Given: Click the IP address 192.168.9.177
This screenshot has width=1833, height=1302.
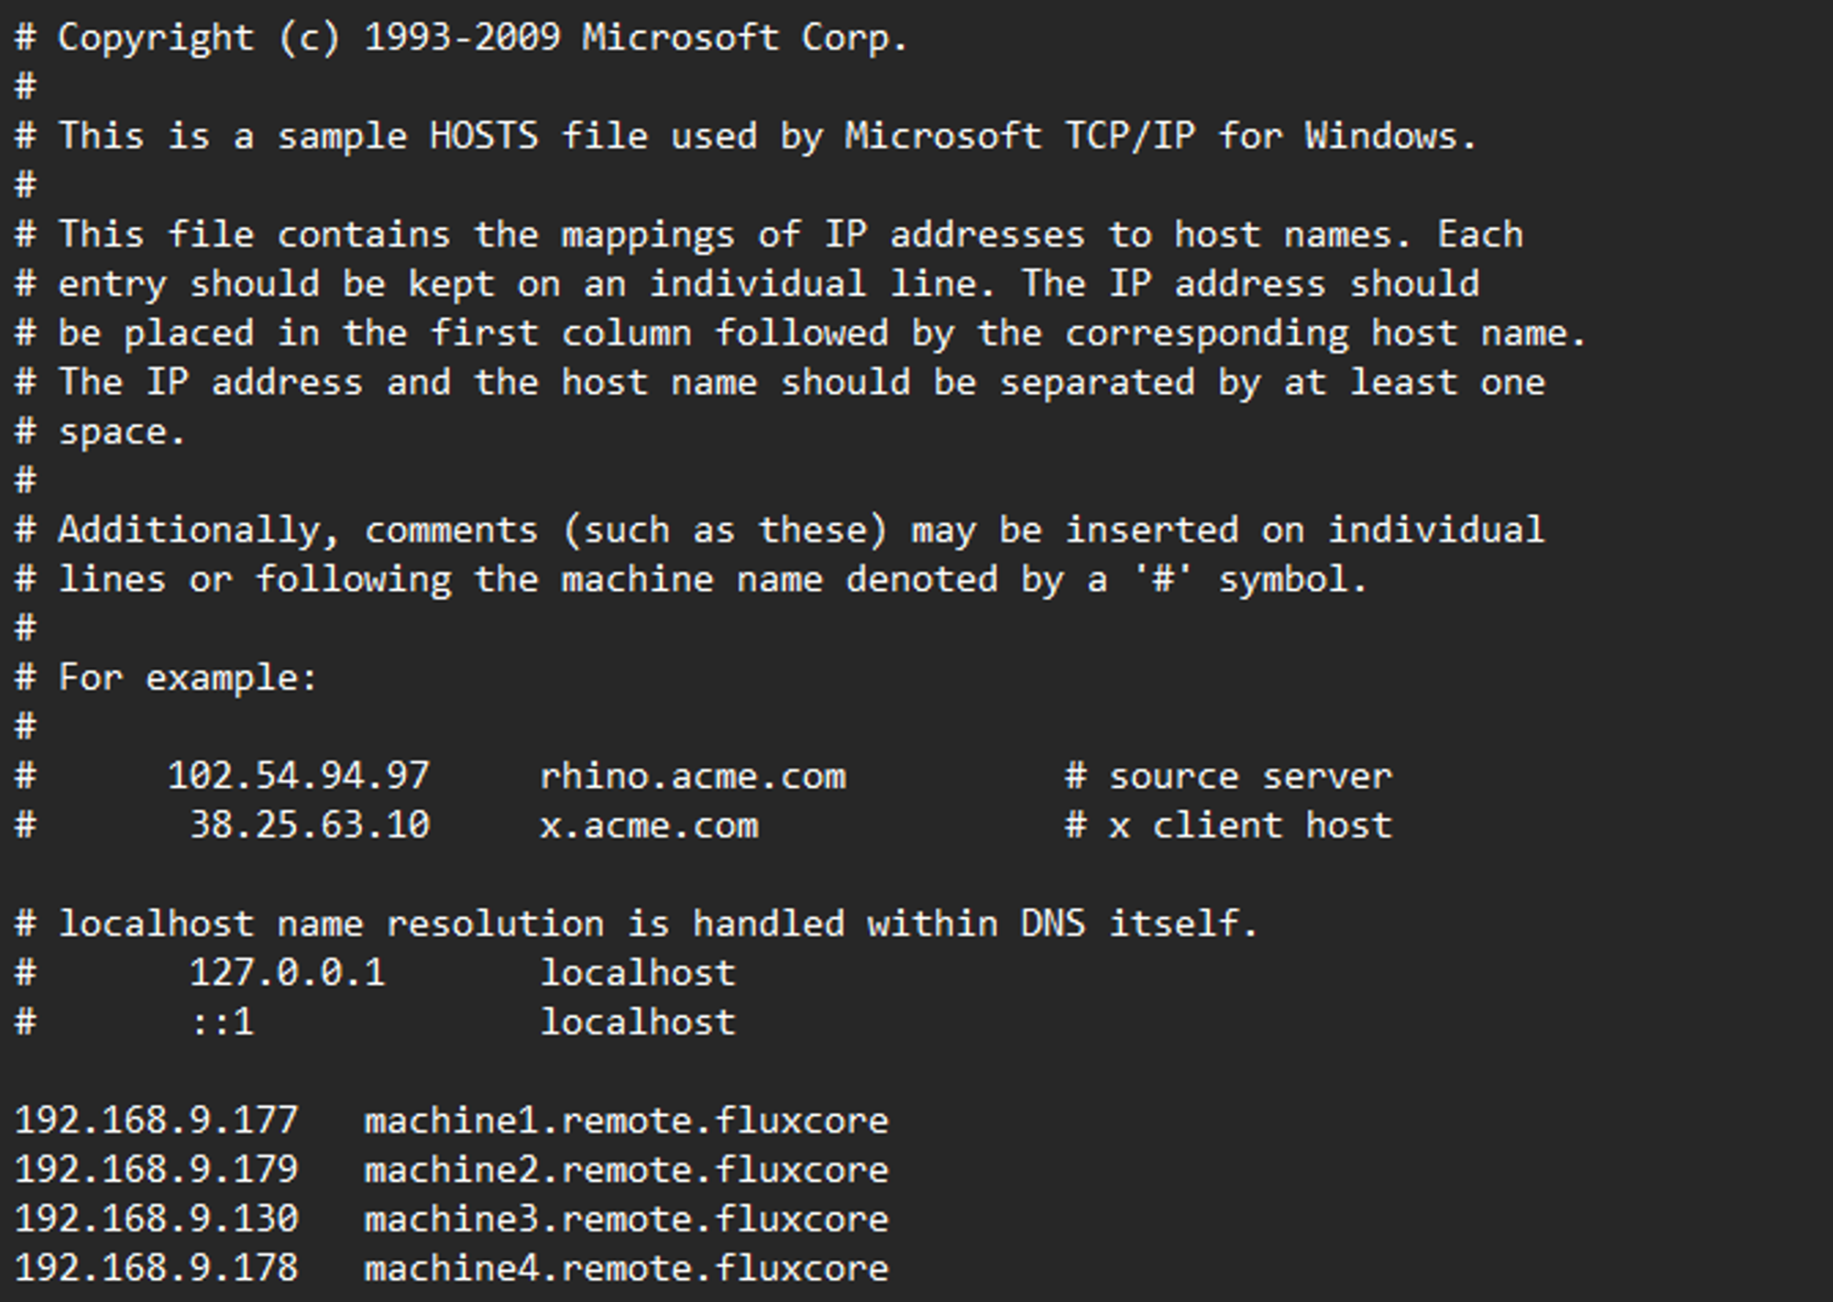Looking at the screenshot, I should tap(157, 1121).
